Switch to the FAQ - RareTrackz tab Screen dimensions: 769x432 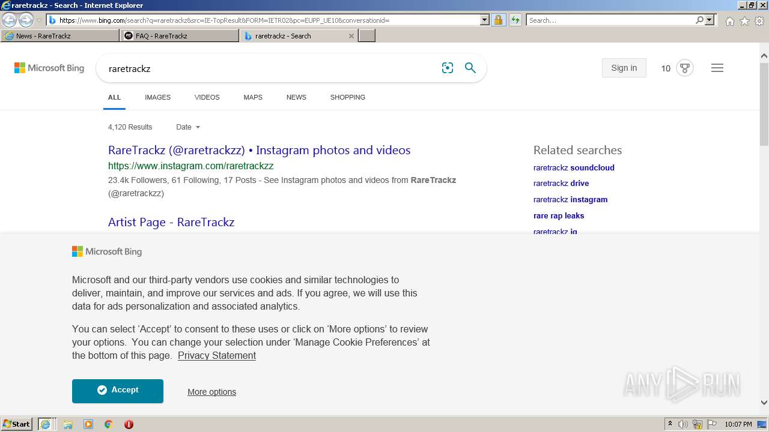pos(180,36)
